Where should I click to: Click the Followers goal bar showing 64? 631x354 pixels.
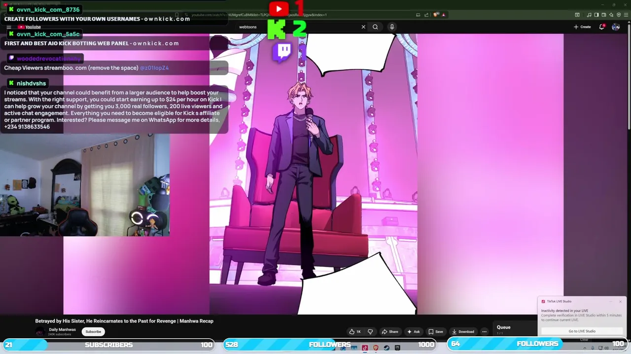pos(537,344)
